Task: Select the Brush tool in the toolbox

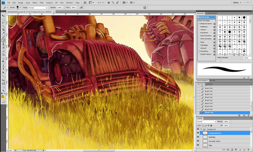Action: pos(3,40)
